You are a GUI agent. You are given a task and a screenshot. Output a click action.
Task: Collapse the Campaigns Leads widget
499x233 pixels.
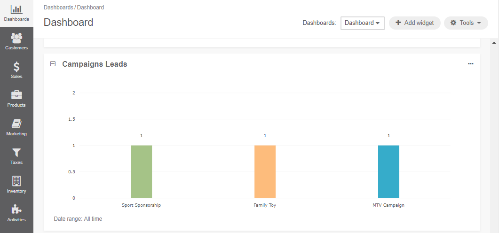pos(53,64)
